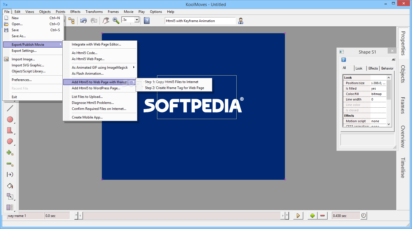Open Export Settings...
The height and width of the screenshot is (229, 412).
coord(33,51)
